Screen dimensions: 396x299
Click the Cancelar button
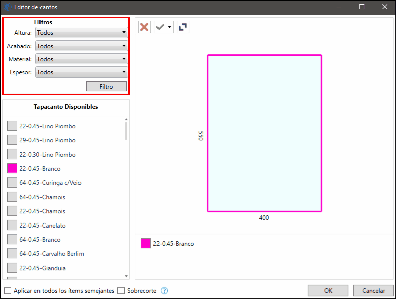(x=374, y=291)
